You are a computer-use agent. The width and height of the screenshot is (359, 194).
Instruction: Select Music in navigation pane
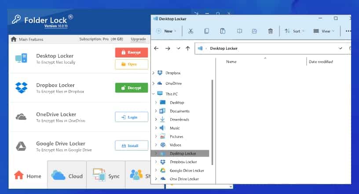(x=175, y=128)
